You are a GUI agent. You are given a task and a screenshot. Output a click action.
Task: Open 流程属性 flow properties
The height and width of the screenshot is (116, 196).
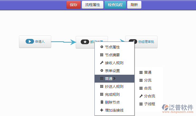93,5
